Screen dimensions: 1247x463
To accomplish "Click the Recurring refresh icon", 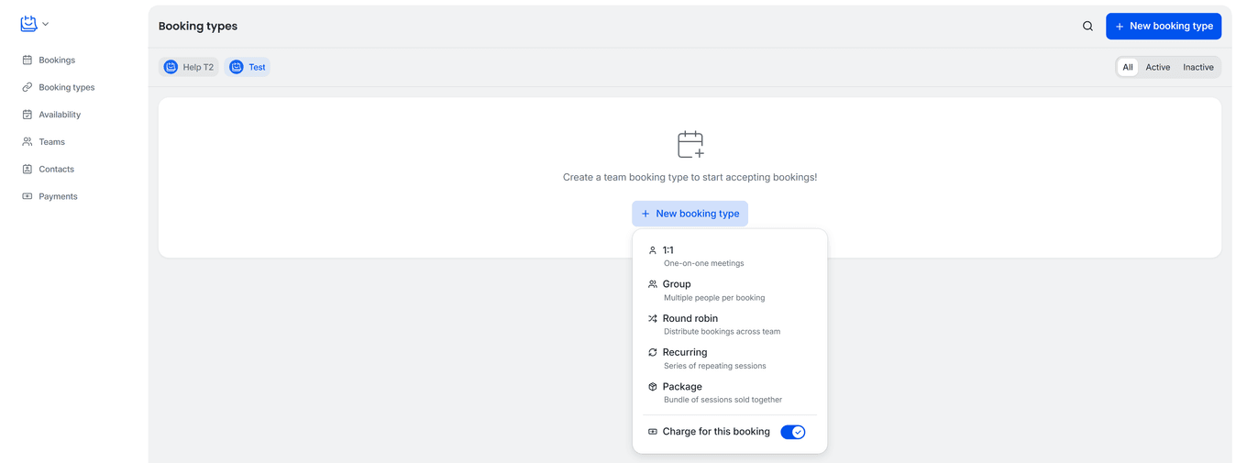I will point(652,352).
